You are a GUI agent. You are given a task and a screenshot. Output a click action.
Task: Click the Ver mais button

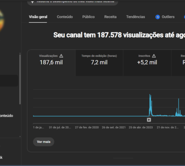pyautogui.click(x=43, y=142)
